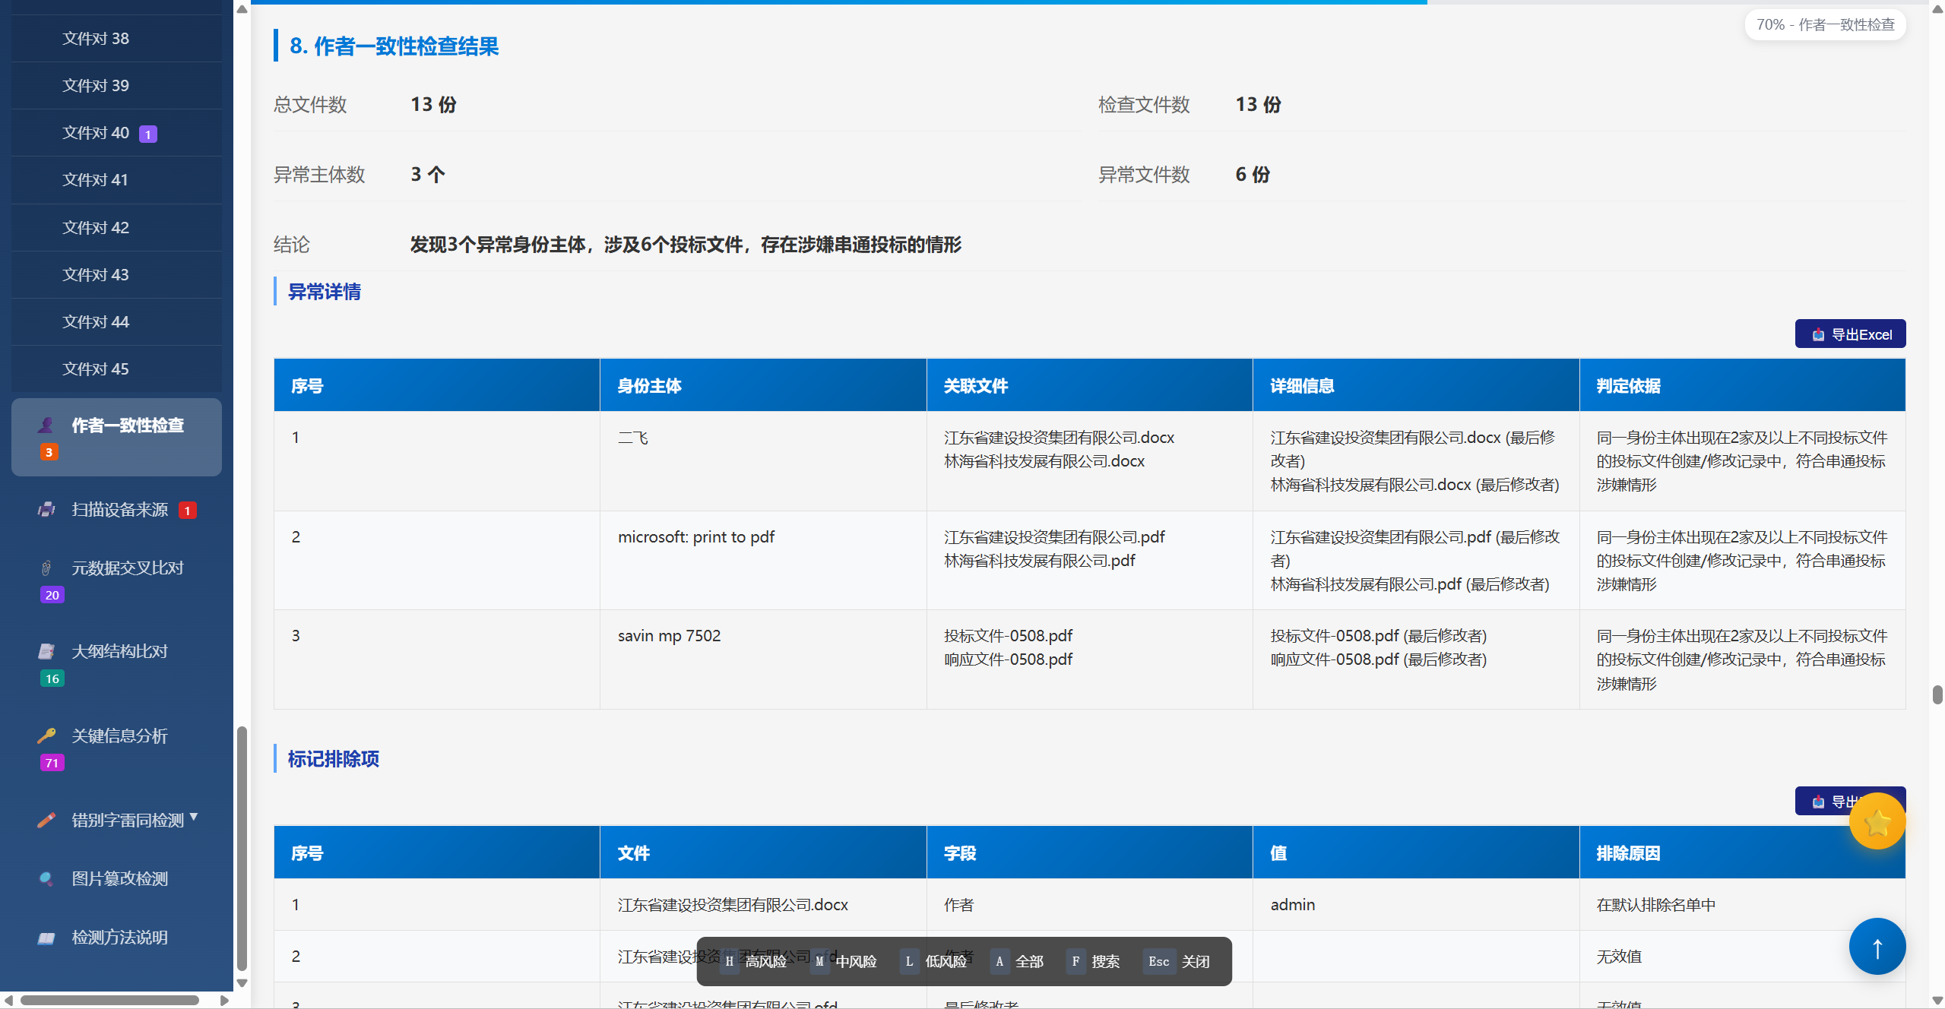1945x1009 pixels.
Task: Export the 异常详情 table to Excel
Action: click(x=1850, y=334)
